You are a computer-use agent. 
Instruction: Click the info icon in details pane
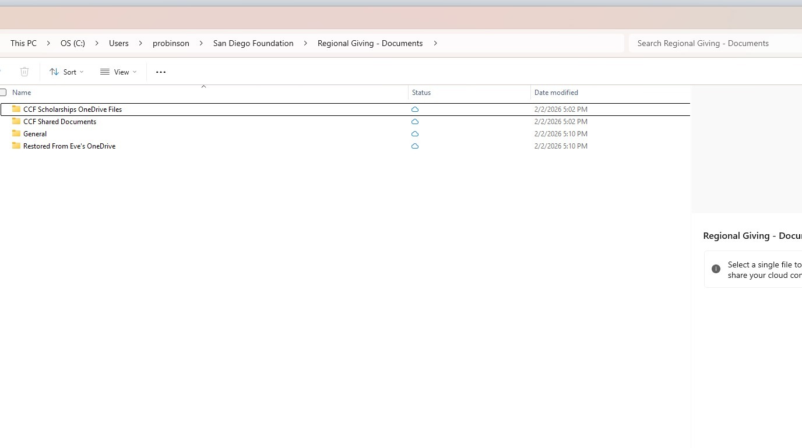(x=716, y=269)
